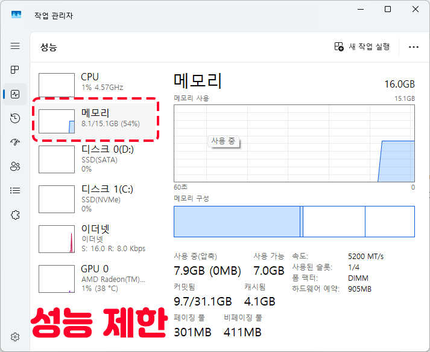Click the 301MB paged pool value
This screenshot has height=352, width=430.
point(192,332)
